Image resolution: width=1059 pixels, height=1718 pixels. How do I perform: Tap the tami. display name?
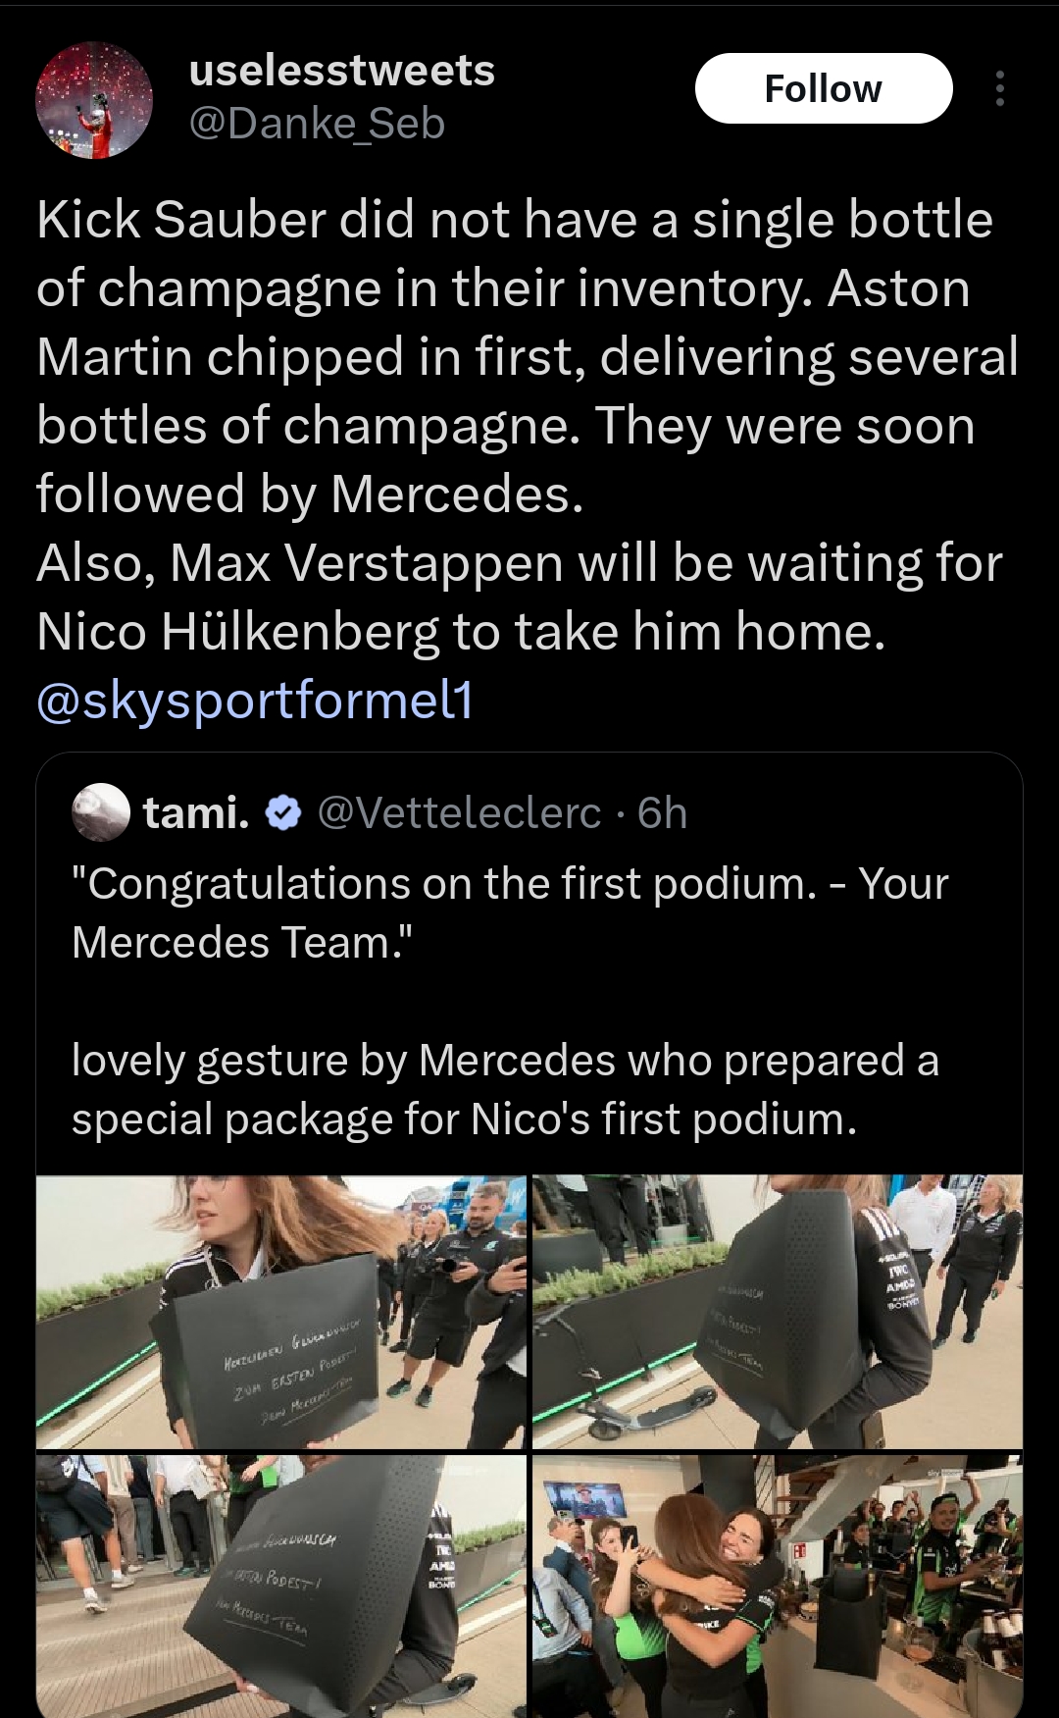click(196, 813)
